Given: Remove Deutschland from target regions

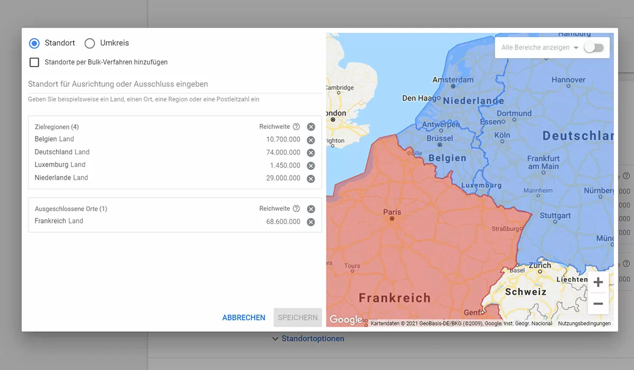Looking at the screenshot, I should [311, 152].
